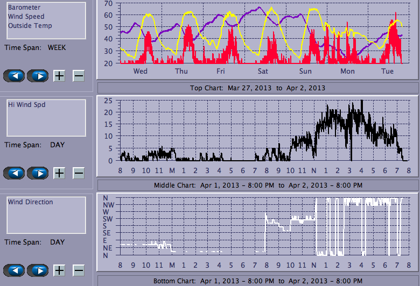Click the Middle Chart date range bar
The image size is (420, 286).
[257, 185]
